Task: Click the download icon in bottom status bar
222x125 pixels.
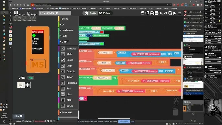Action: tap(57, 121)
